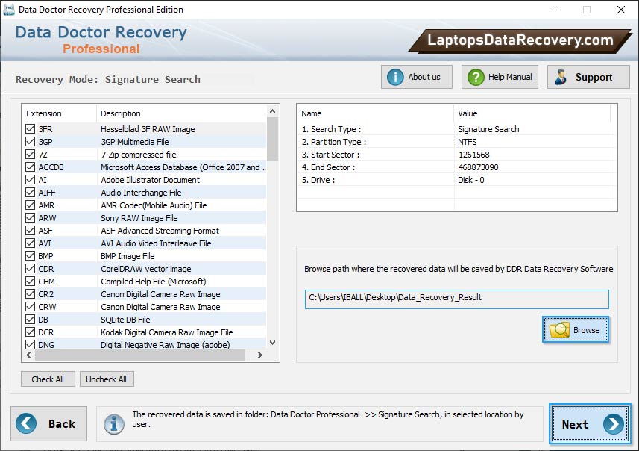Toggle the DB extension checkbox
Viewport: 639px width, 451px height.
30,319
